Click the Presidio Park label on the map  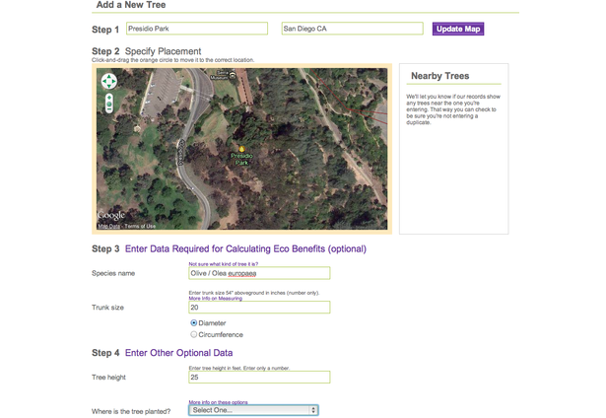242,159
